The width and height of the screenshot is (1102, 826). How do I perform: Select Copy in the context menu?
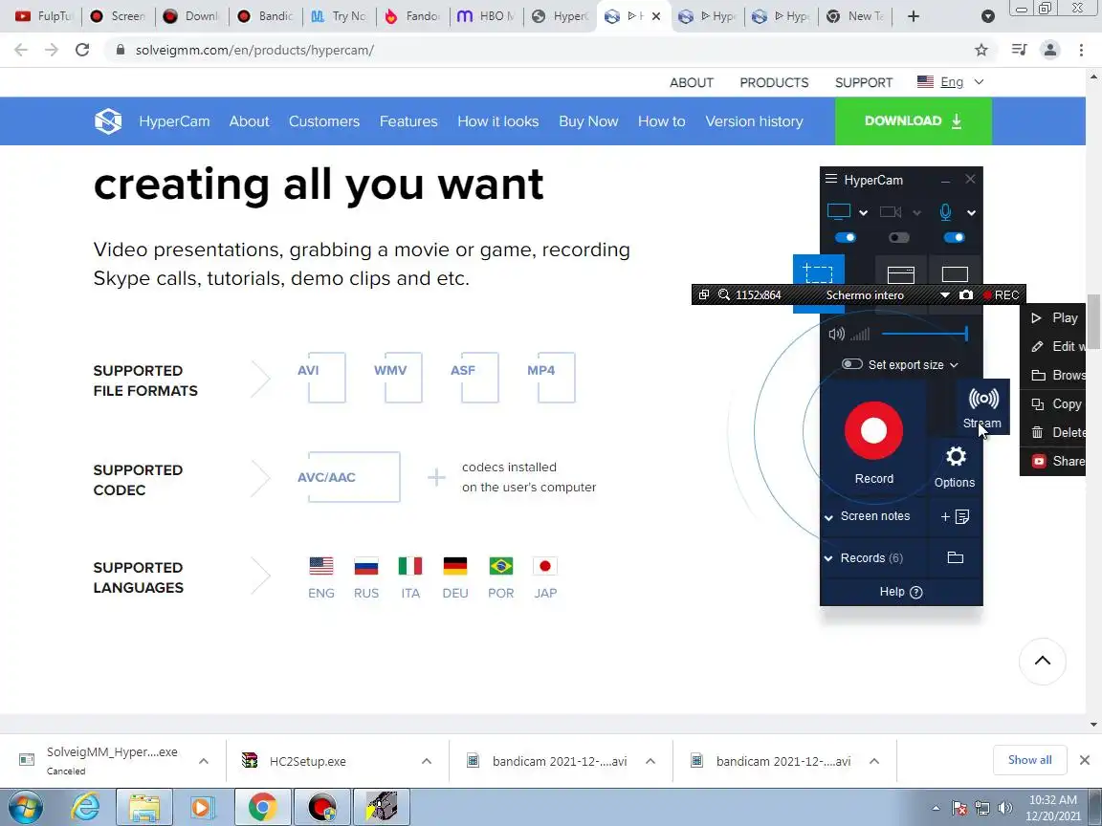[x=1053, y=403]
